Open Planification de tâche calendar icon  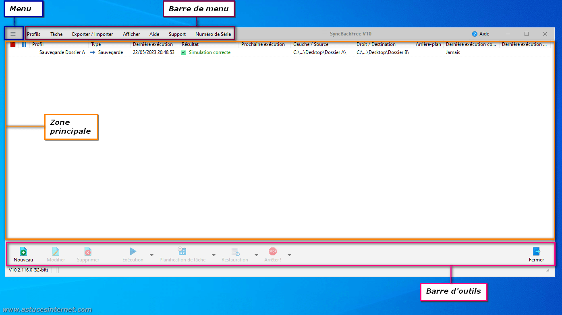182,251
